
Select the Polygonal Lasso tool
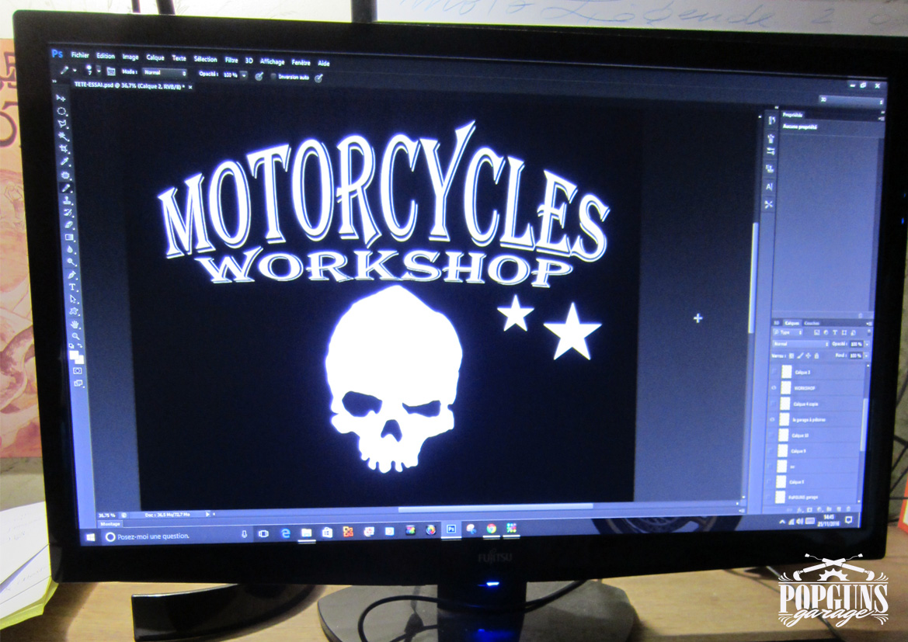62,123
